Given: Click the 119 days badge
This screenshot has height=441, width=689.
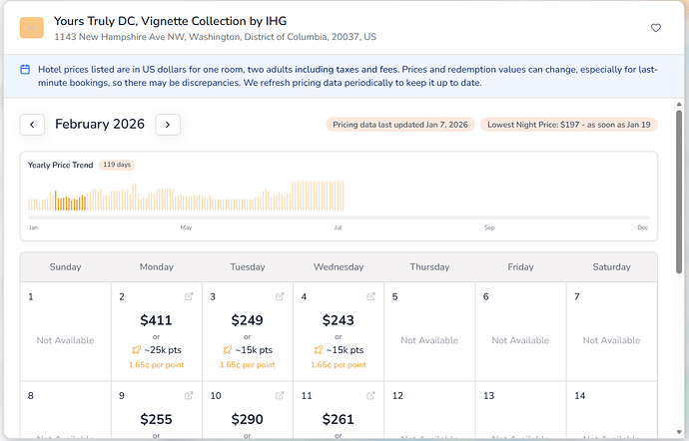Looking at the screenshot, I should [117, 165].
